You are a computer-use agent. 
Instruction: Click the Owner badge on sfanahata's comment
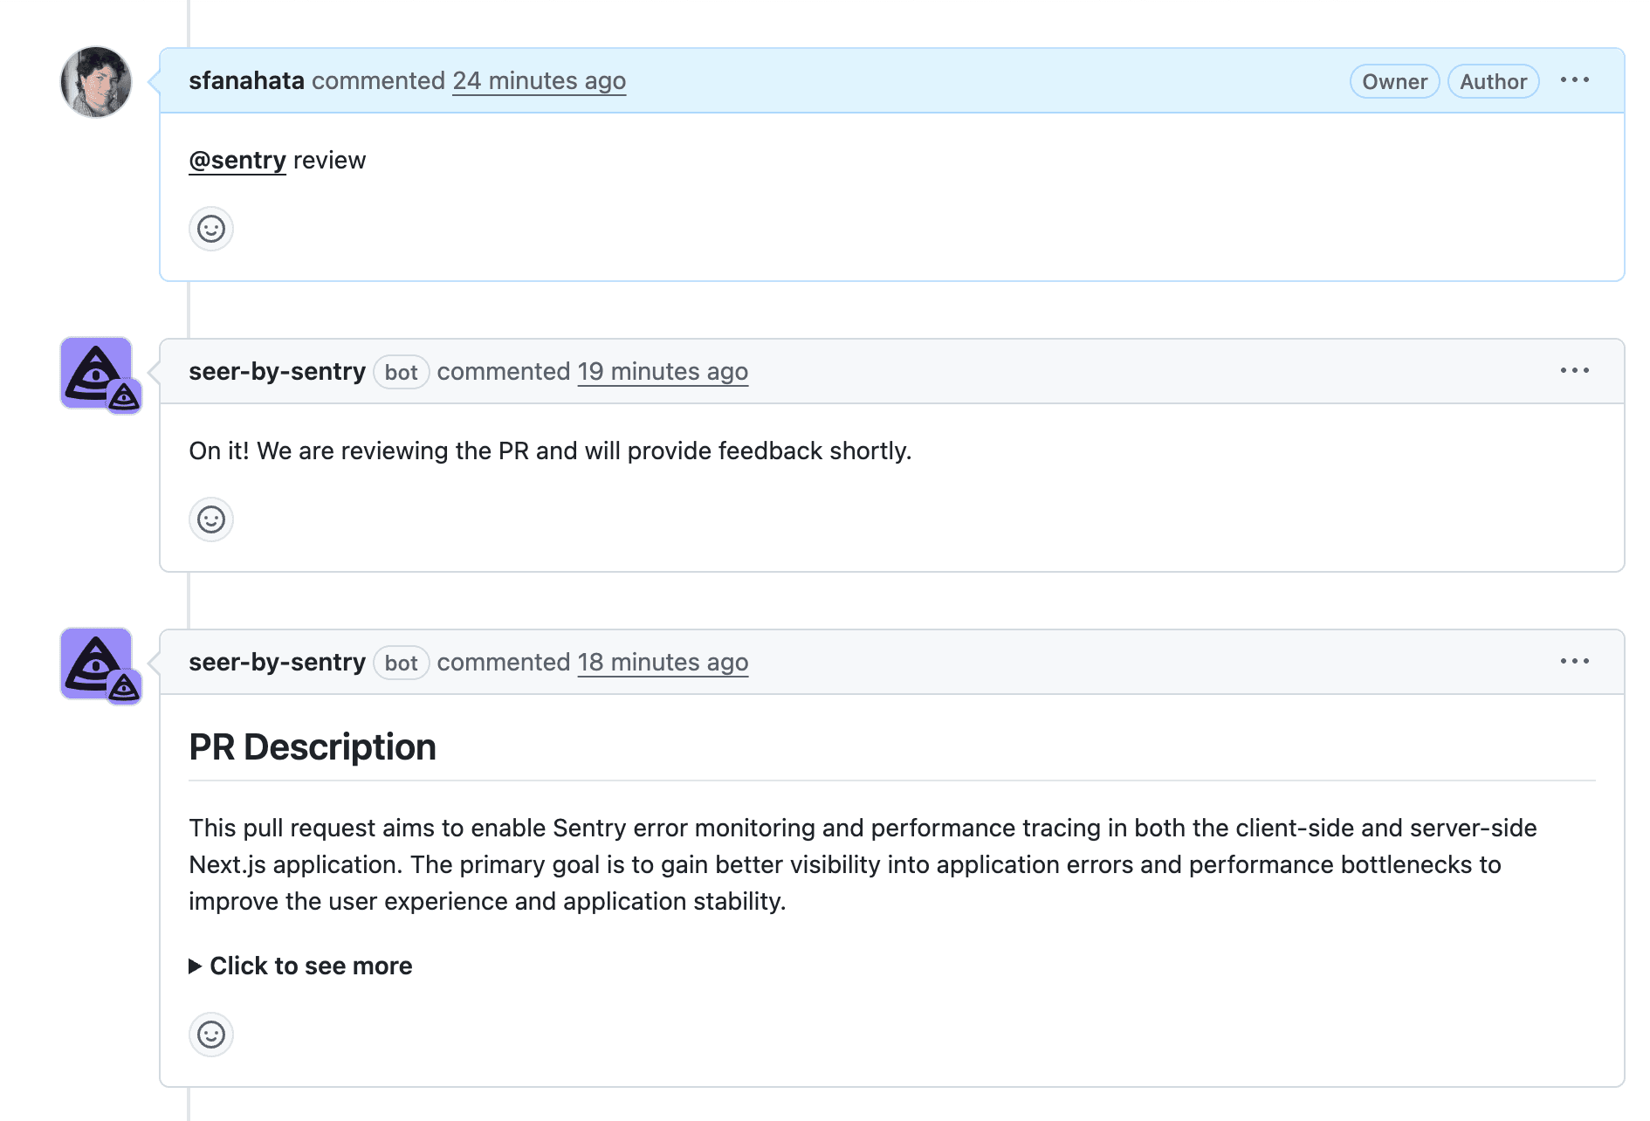tap(1393, 81)
